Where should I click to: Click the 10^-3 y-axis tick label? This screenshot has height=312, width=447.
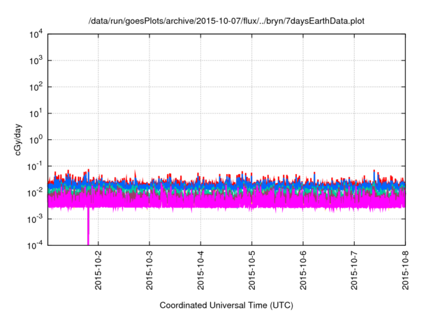(x=35, y=219)
